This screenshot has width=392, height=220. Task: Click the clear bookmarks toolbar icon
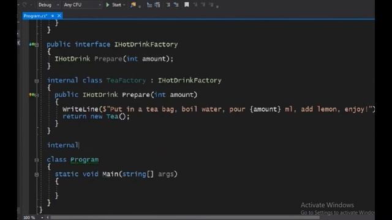(x=211, y=5)
